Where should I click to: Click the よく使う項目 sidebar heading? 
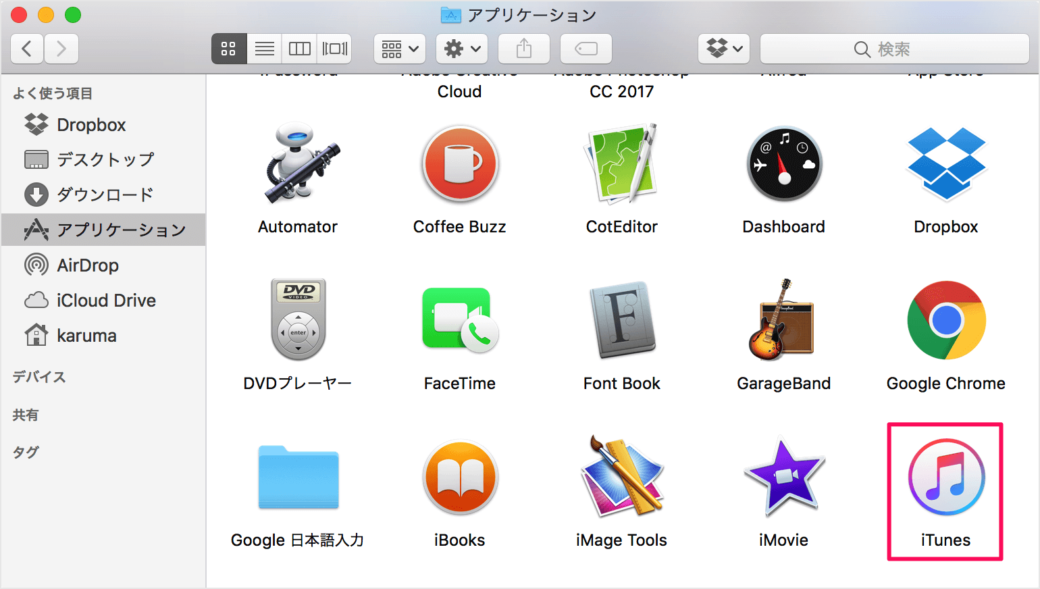[x=53, y=93]
